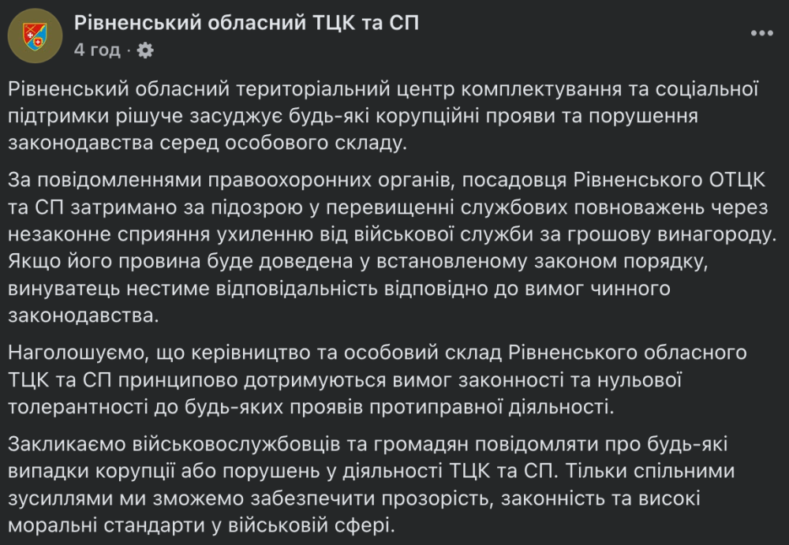Click the phrase 'Тільки спільними' in the final paragraph
The height and width of the screenshot is (545, 789).
(x=647, y=472)
